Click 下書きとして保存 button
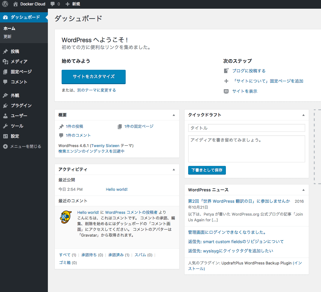Image resolution: width=321 pixels, height=292 pixels. click(207, 170)
